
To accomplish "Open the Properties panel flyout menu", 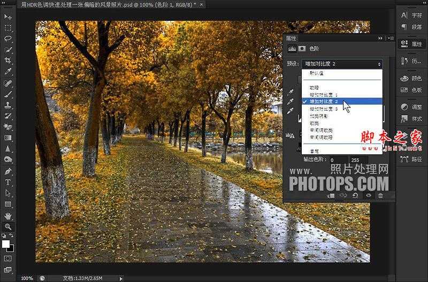I will [x=391, y=38].
